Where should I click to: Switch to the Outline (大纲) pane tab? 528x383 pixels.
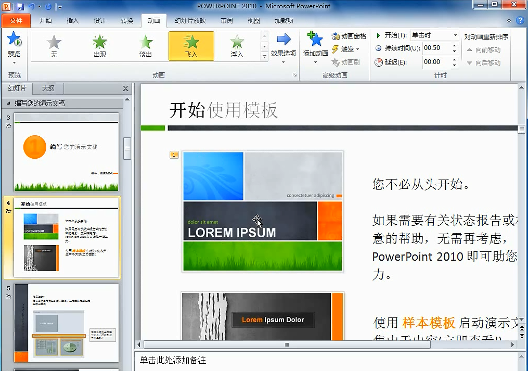coord(48,88)
